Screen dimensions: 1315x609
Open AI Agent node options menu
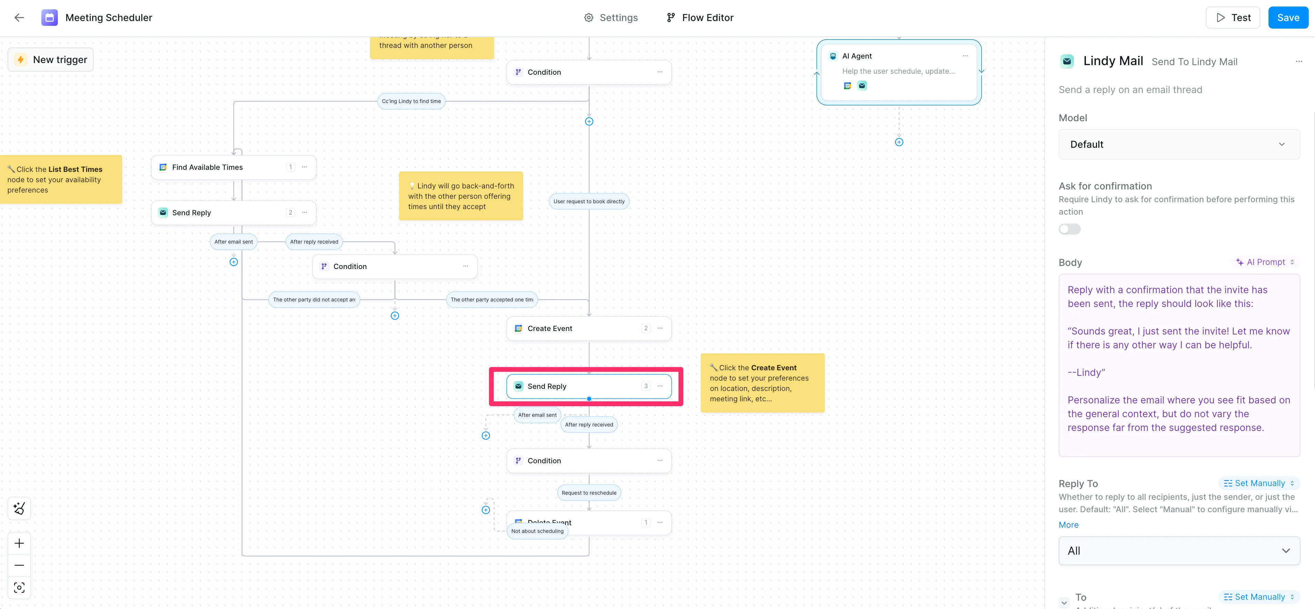pyautogui.click(x=965, y=56)
